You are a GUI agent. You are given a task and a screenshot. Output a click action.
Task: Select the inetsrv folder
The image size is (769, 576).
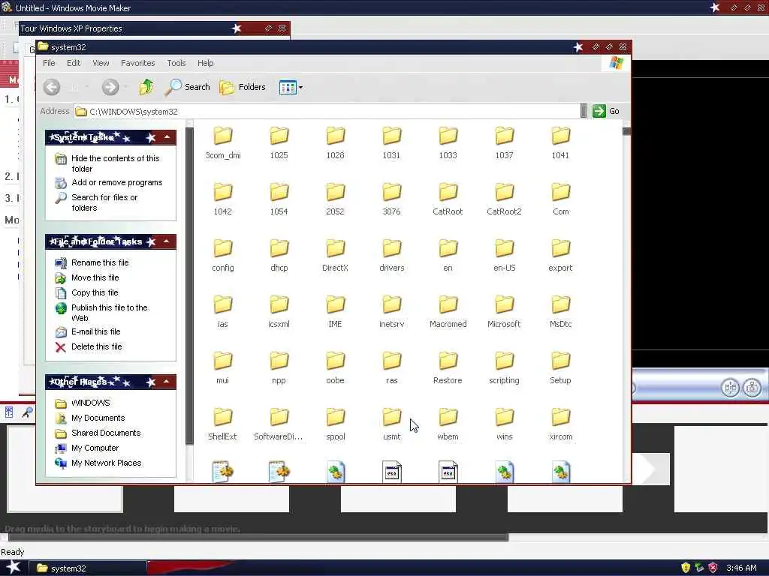point(392,311)
